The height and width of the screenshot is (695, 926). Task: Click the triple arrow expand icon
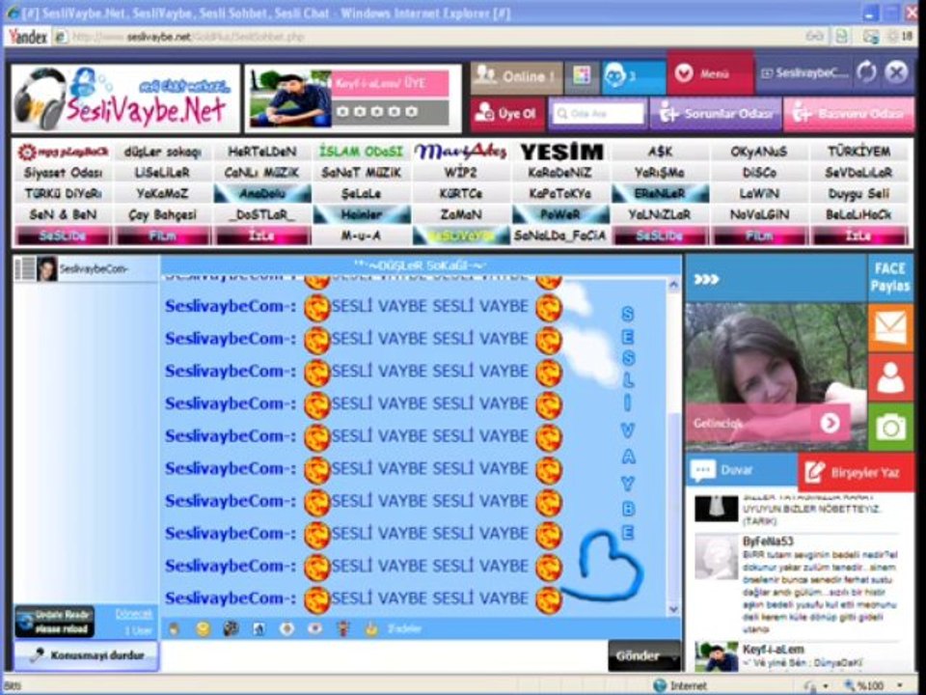[706, 279]
